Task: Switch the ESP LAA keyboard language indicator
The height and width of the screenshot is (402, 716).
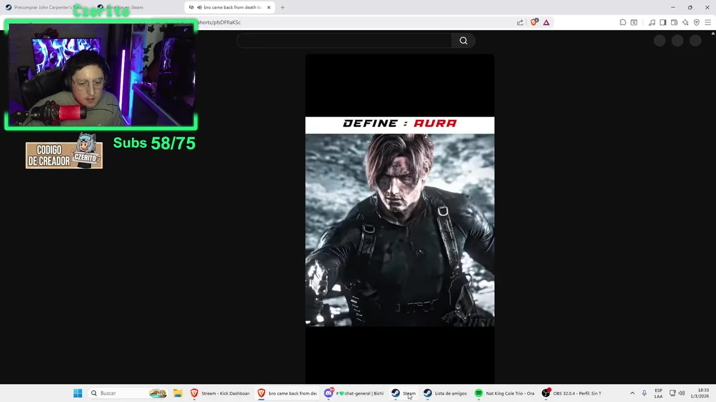Action: pyautogui.click(x=658, y=393)
